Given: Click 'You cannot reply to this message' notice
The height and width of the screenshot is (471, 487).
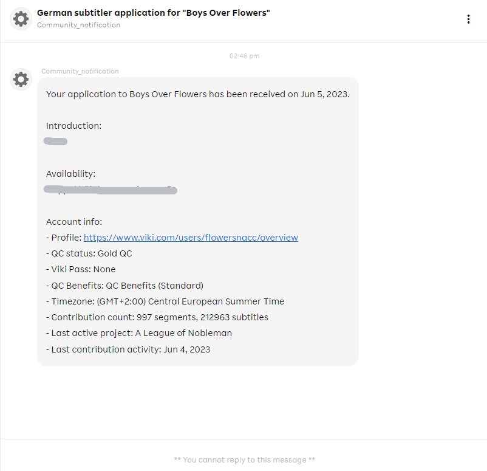Looking at the screenshot, I should click(245, 460).
